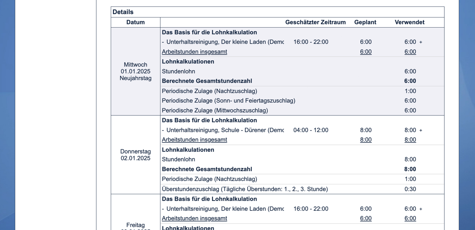475x230 pixels.
Task: Select the Donnerstag 02.01.2025 date cell
Action: click(x=135, y=155)
